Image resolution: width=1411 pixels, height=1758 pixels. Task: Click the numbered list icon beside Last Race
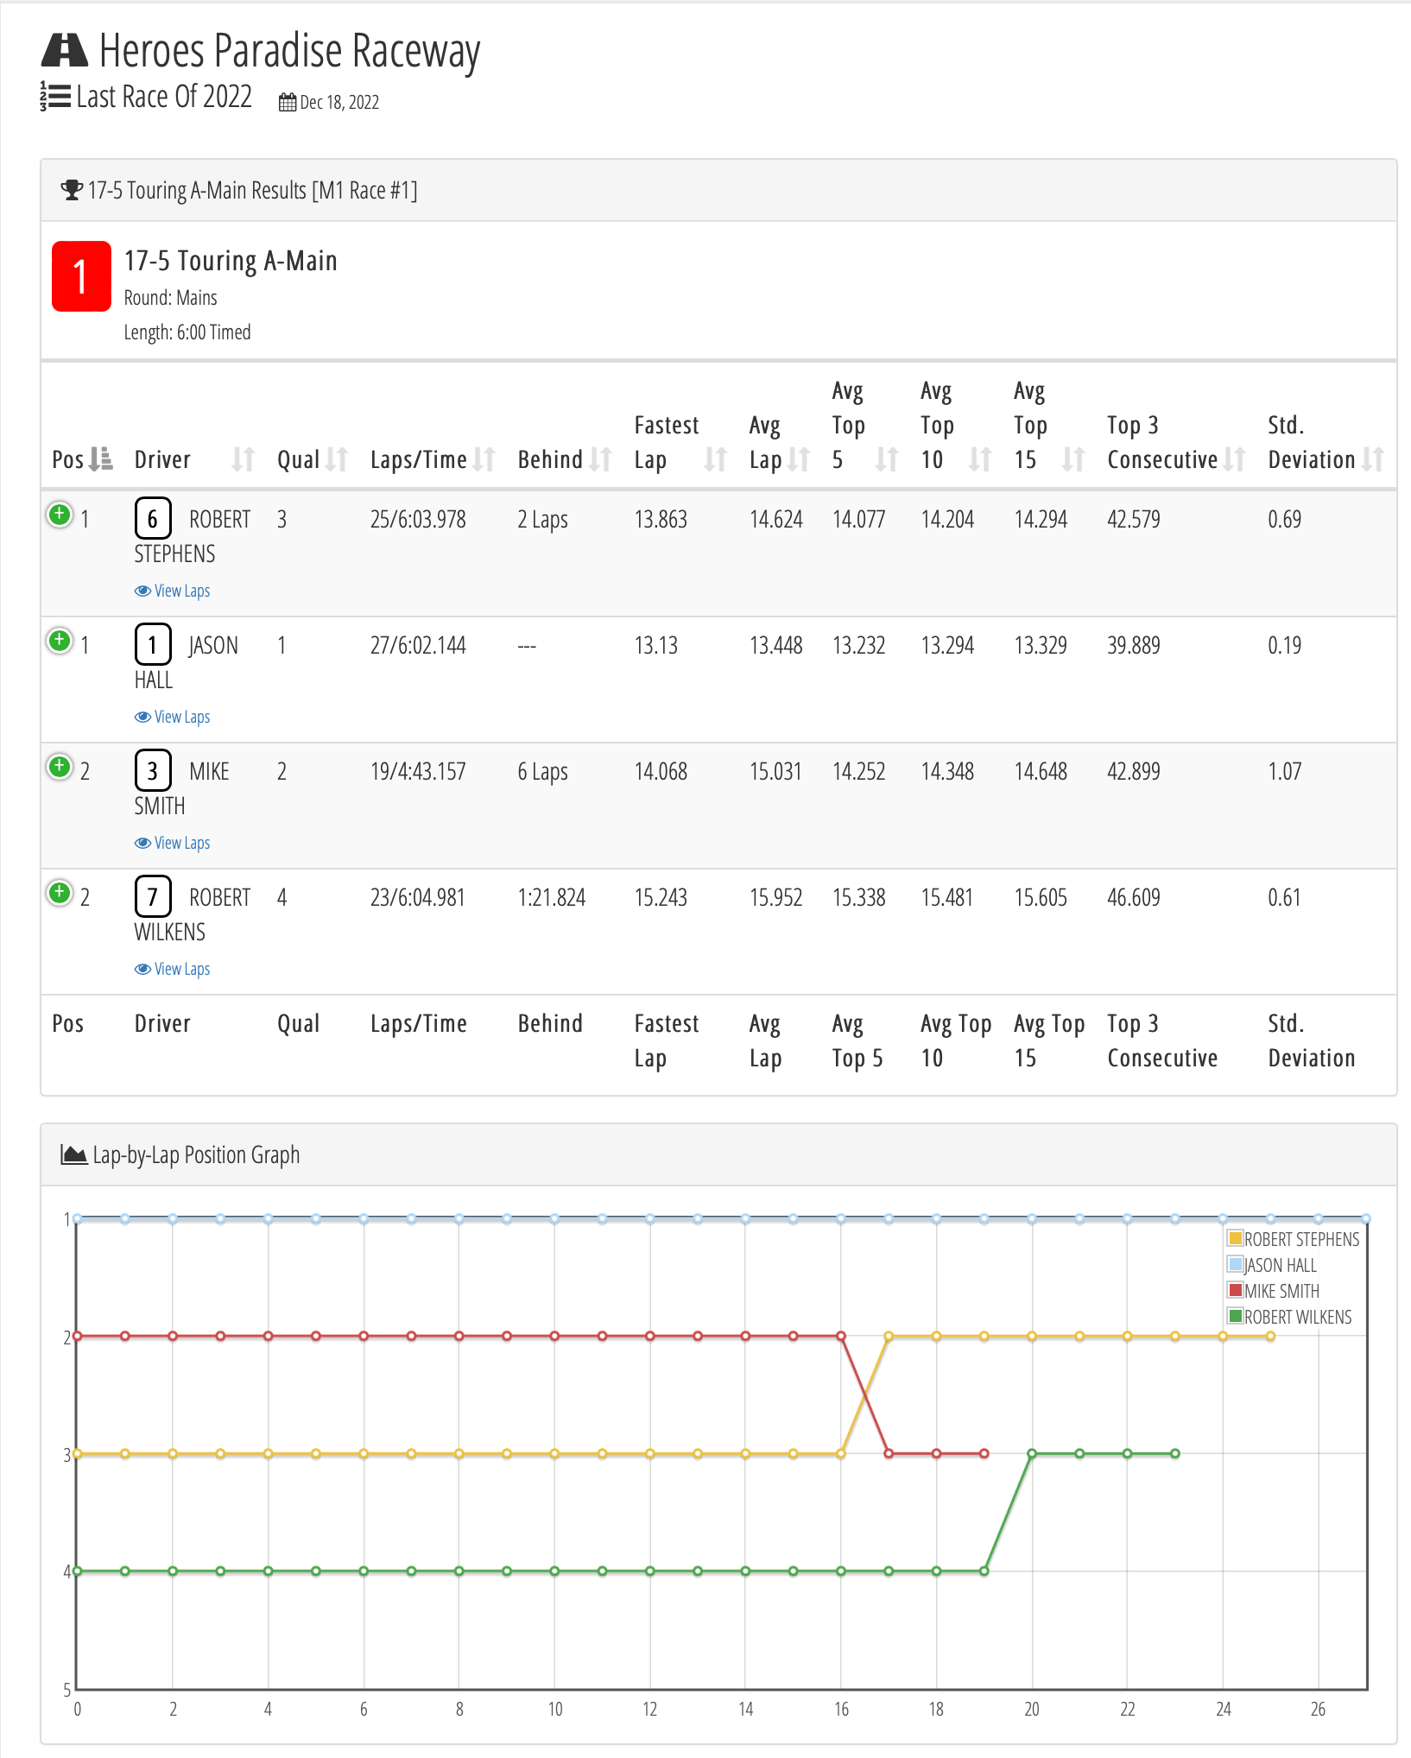point(55,97)
